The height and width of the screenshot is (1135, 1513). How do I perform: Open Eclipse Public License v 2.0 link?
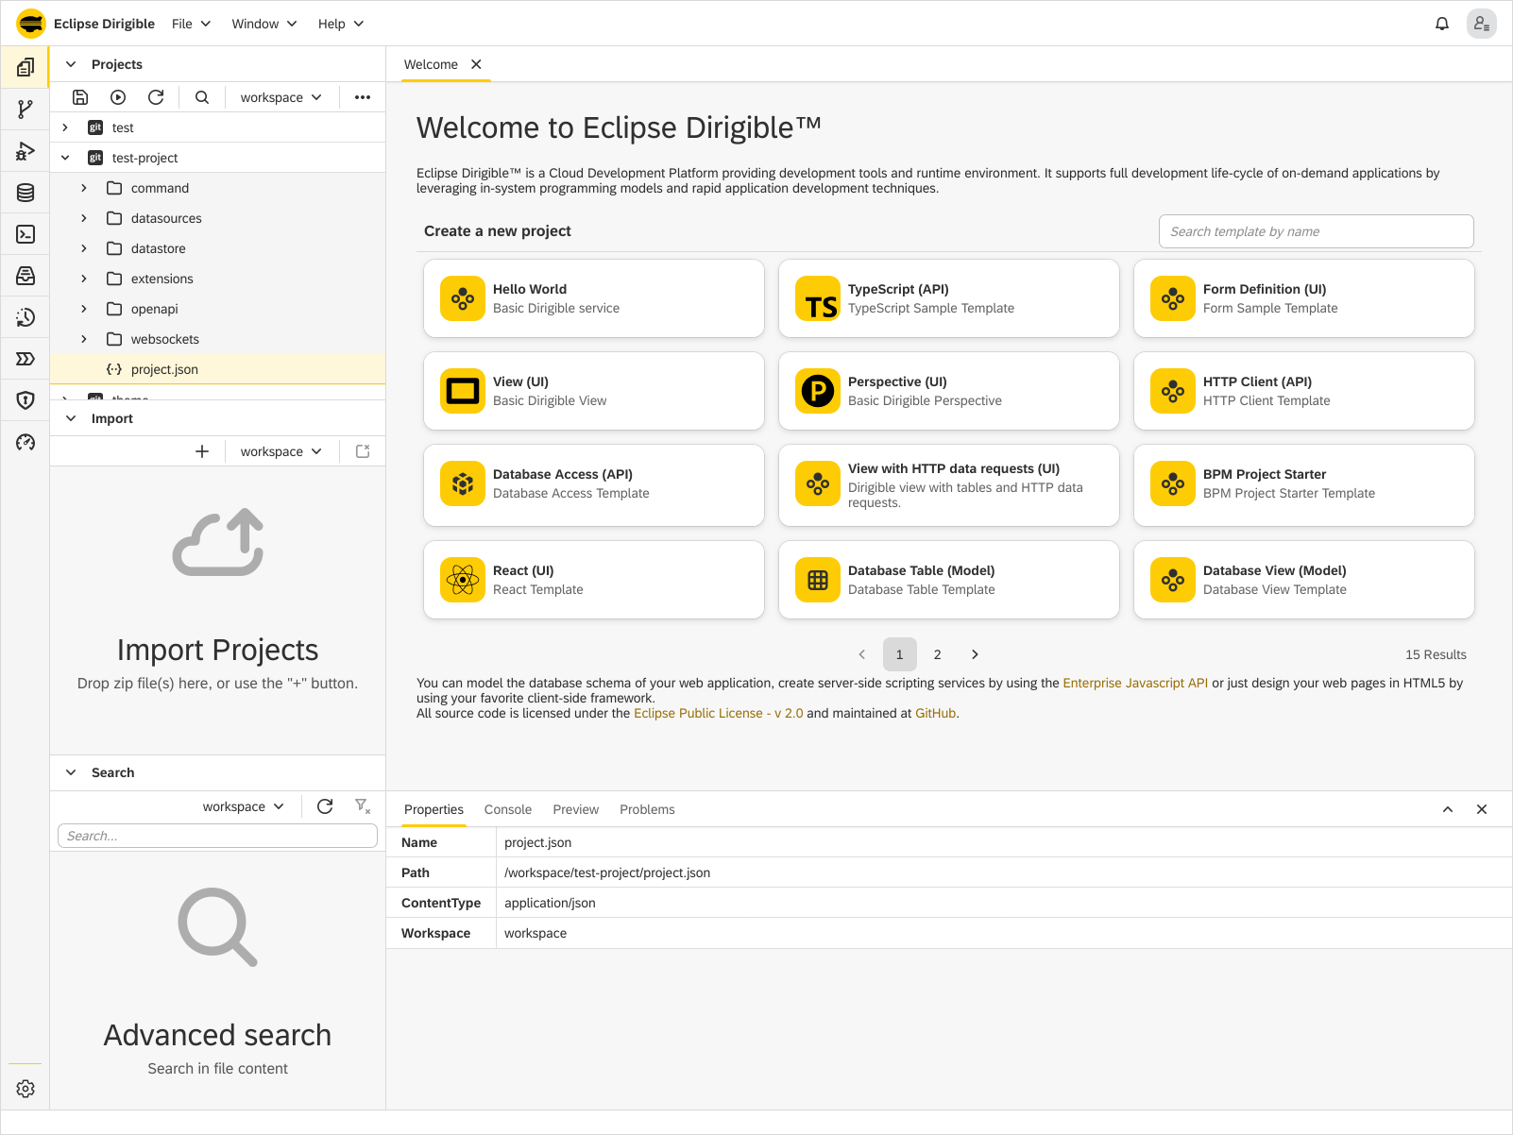(x=719, y=713)
